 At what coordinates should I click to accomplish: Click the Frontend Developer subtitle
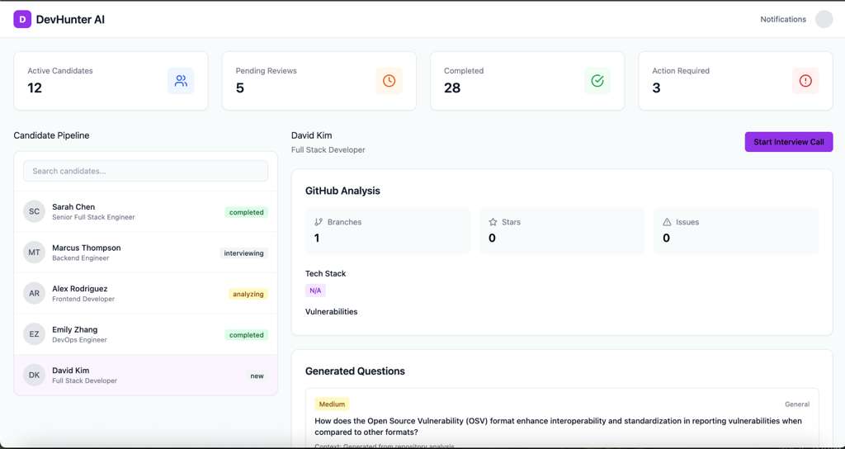point(83,299)
